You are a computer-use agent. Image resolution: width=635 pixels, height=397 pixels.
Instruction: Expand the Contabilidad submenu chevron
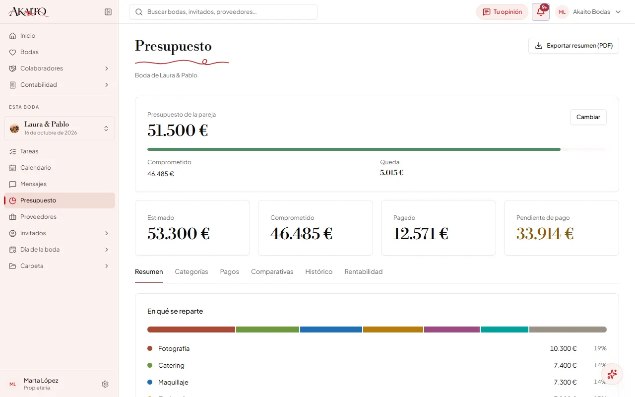107,85
